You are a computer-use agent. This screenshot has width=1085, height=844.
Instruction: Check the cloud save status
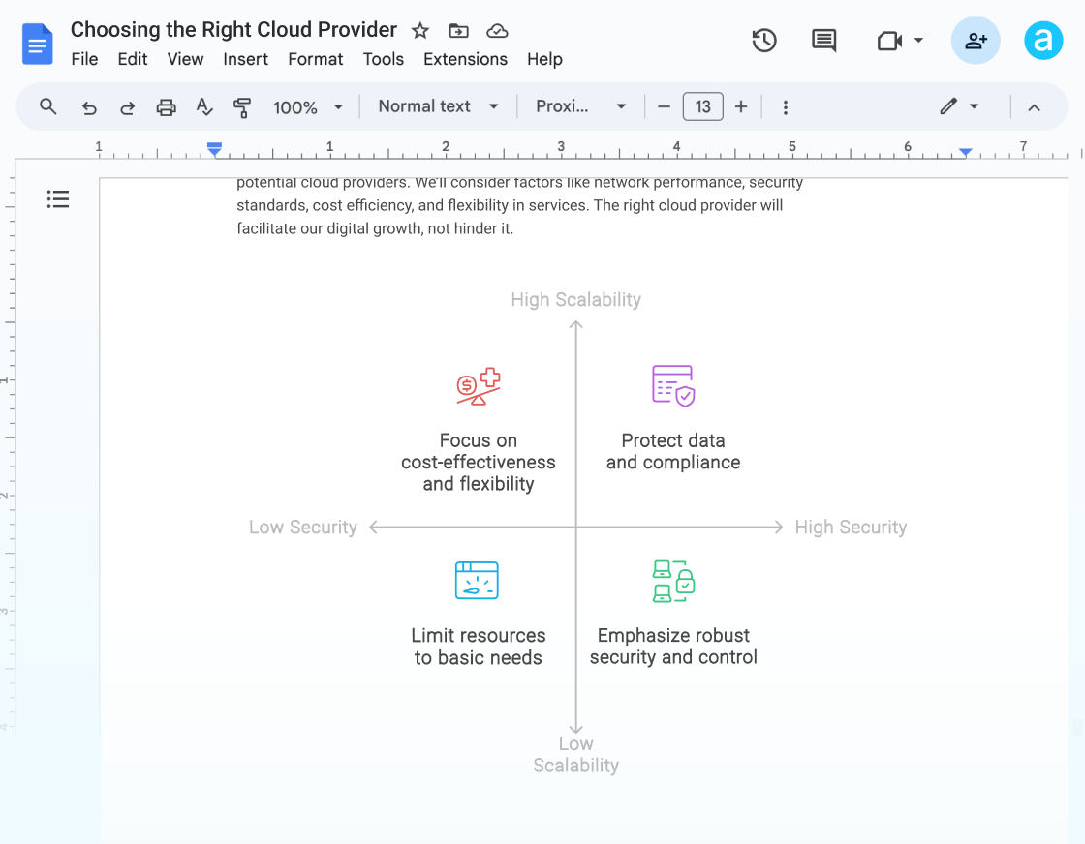click(x=497, y=30)
